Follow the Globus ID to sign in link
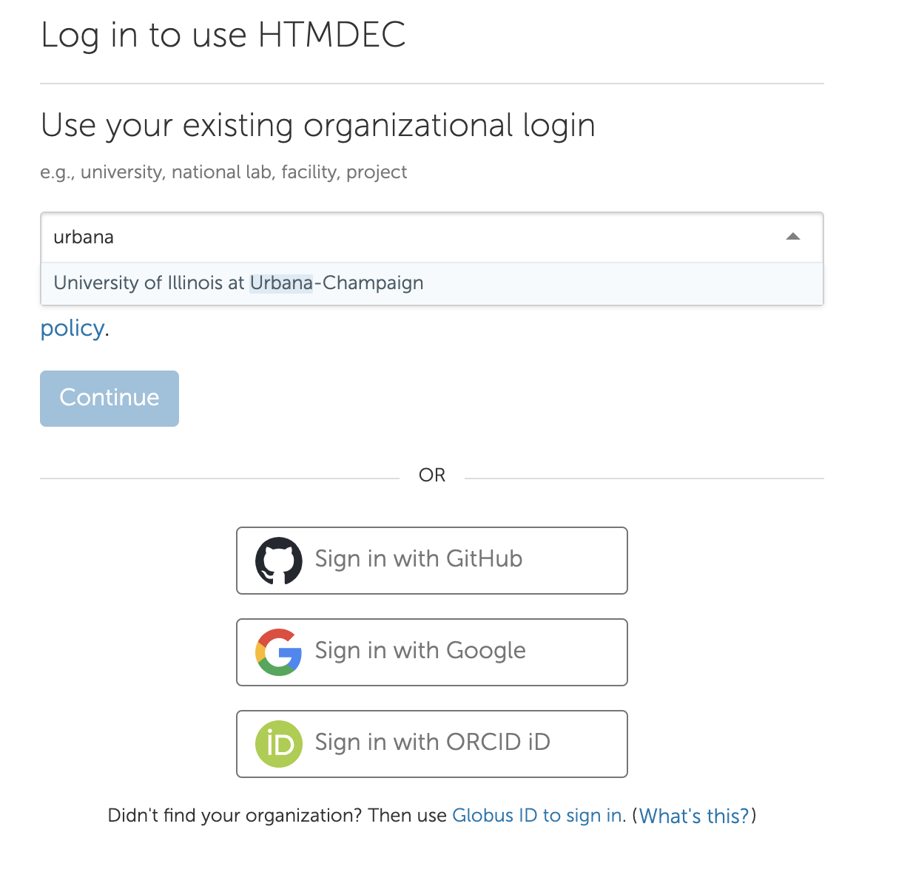The height and width of the screenshot is (886, 913). coord(538,816)
